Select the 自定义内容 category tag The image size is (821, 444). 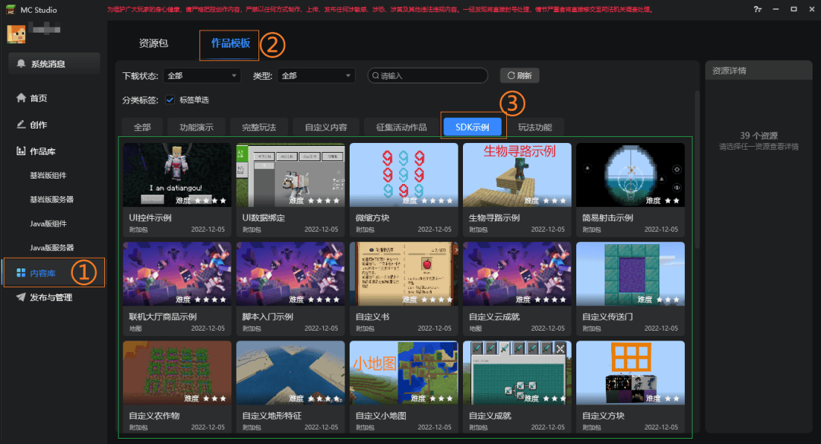coord(325,127)
